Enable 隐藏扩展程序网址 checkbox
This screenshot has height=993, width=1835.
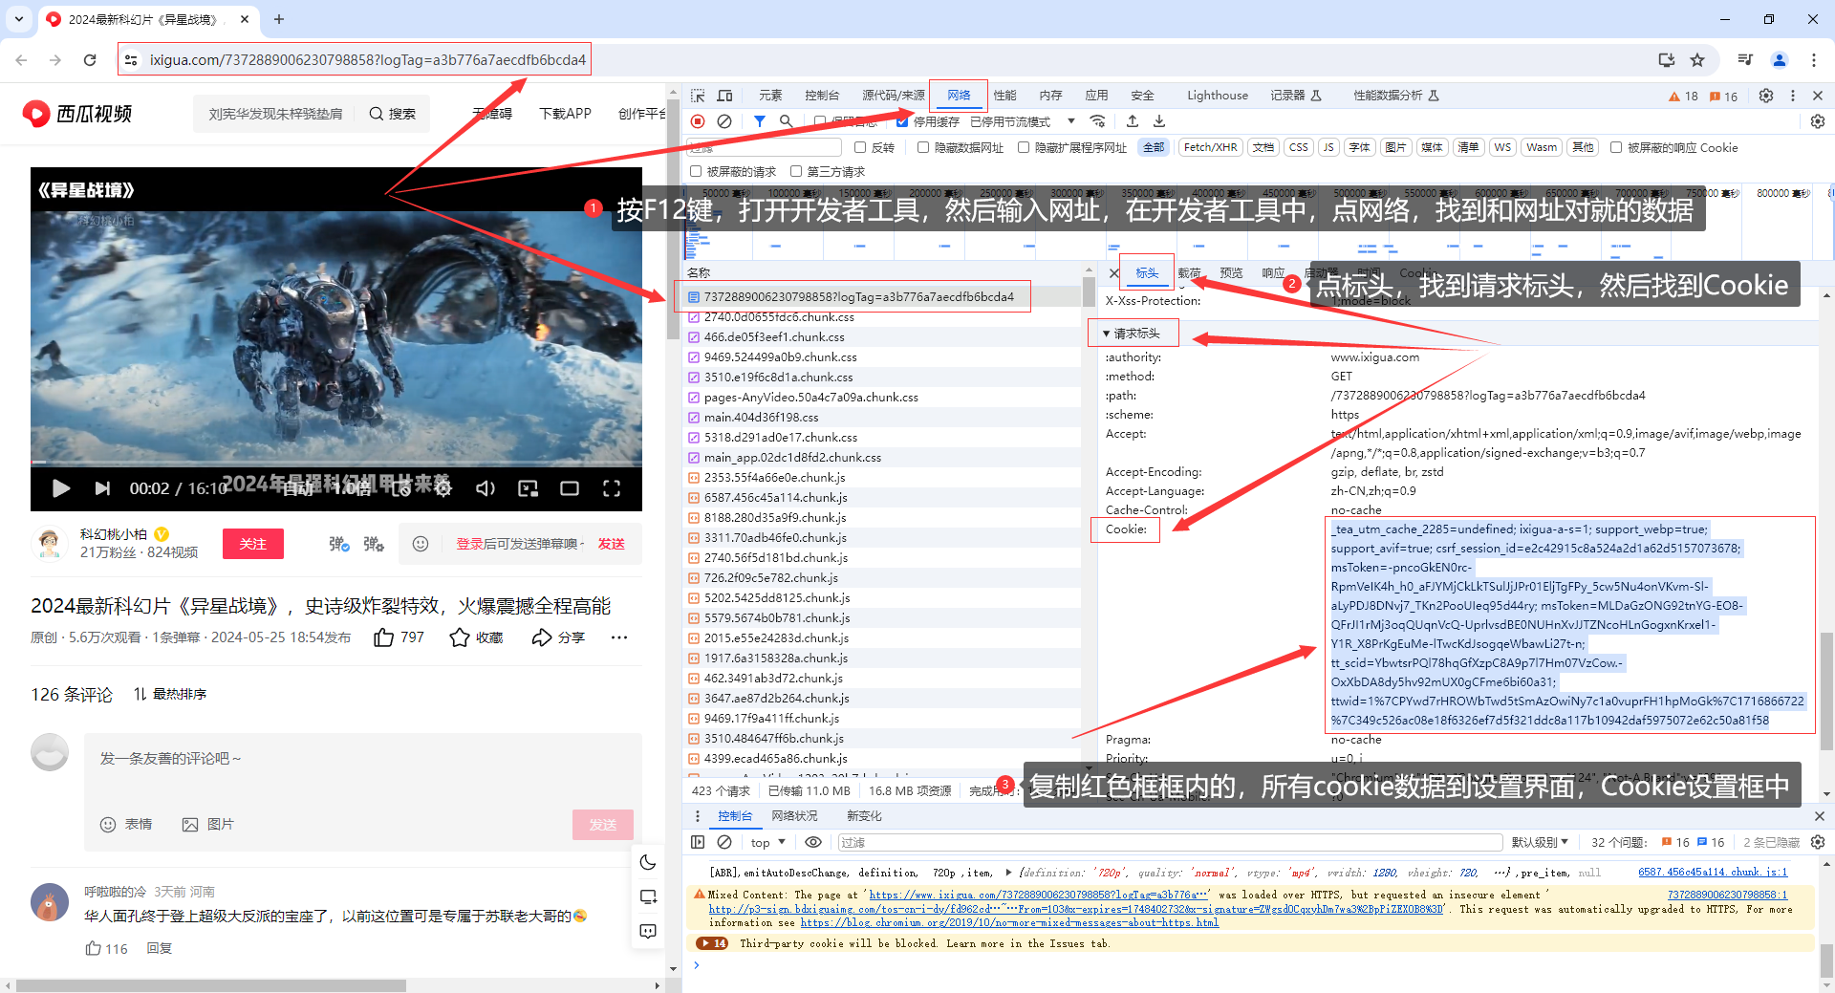pos(1024,147)
